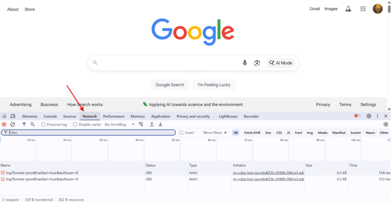Viewport: 391px width, 202px height.
Task: Export HAR file download icon
Action: pos(160,124)
